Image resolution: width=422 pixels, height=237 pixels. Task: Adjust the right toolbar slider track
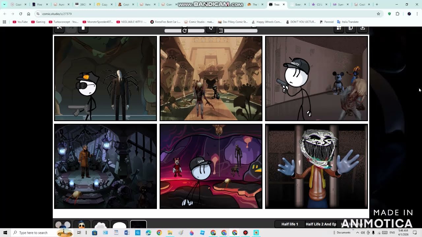(238, 31)
